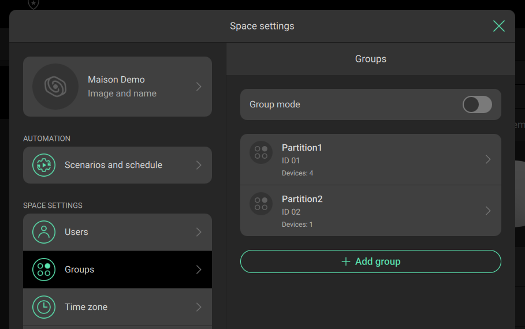Image resolution: width=525 pixels, height=329 pixels.
Task: Click the Partition1 name text
Action: coord(301,148)
